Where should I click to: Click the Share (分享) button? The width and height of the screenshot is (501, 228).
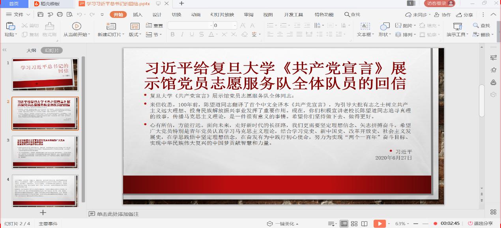(x=465, y=15)
